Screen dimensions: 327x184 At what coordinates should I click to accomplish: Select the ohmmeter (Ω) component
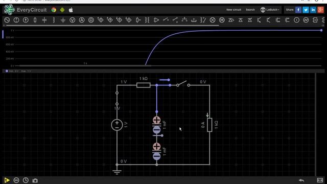pyautogui.click(x=91, y=20)
